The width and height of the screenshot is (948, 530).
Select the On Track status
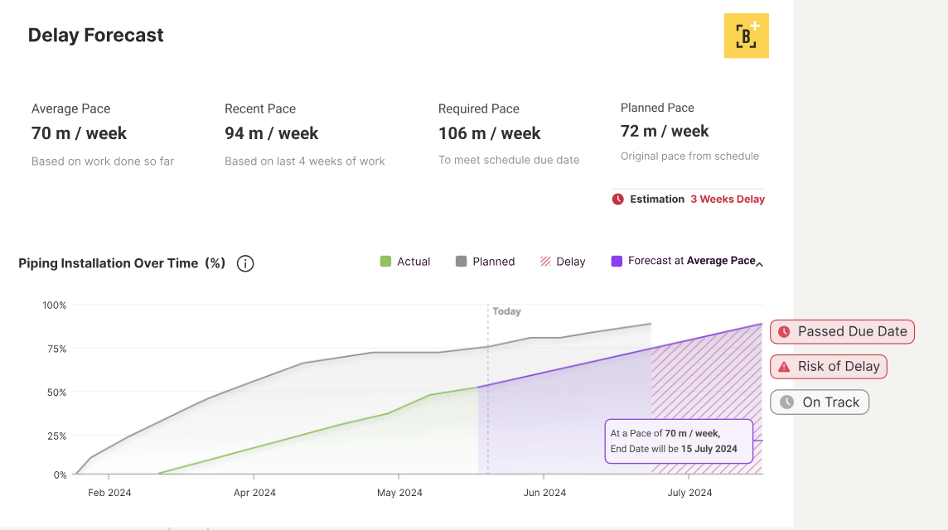pos(820,402)
